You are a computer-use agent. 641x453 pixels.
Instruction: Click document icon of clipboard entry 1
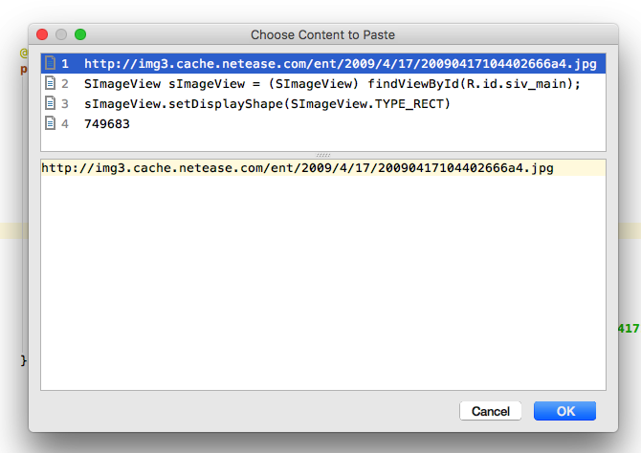(51, 63)
